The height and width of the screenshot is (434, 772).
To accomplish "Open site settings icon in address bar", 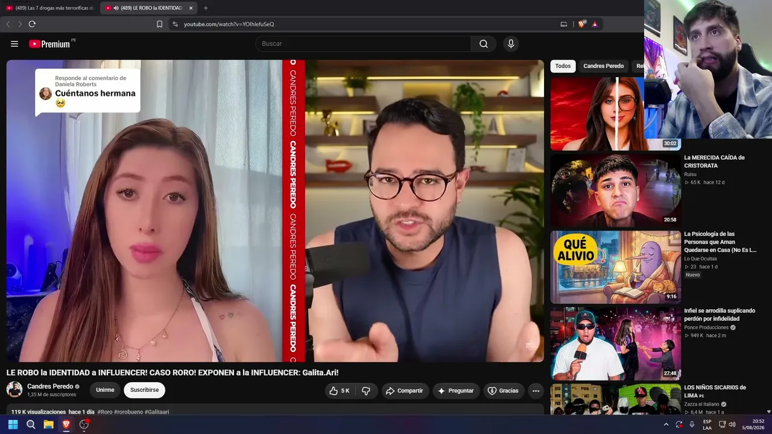I will click(x=175, y=24).
